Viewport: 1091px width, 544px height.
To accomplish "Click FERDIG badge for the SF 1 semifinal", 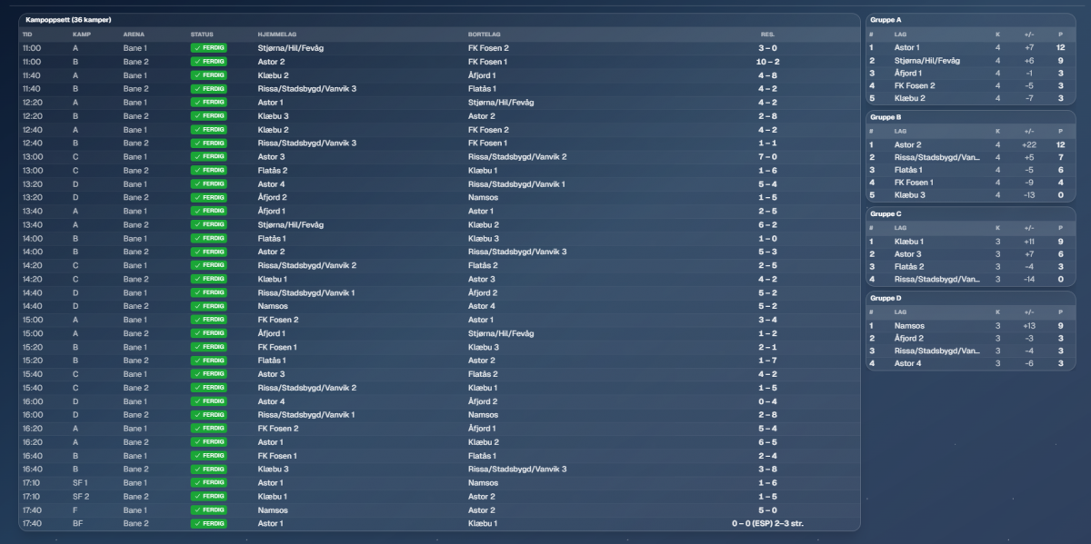I will [x=208, y=483].
